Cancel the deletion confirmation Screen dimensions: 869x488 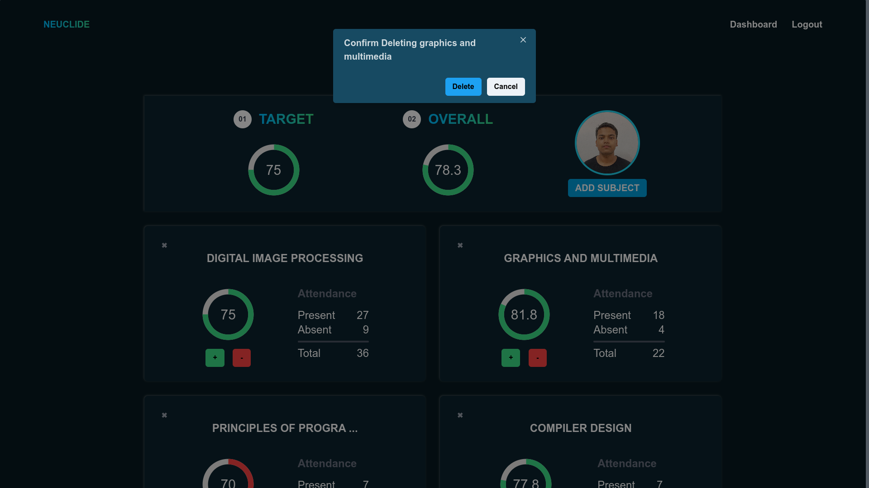506,87
